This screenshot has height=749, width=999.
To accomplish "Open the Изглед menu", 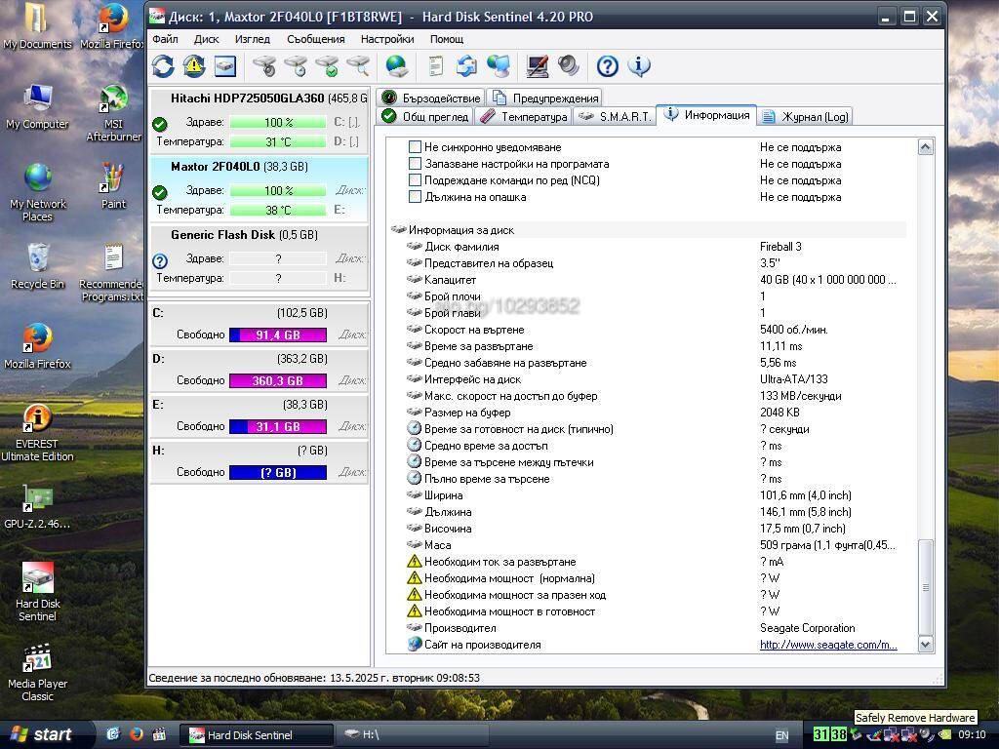I will click(x=253, y=39).
